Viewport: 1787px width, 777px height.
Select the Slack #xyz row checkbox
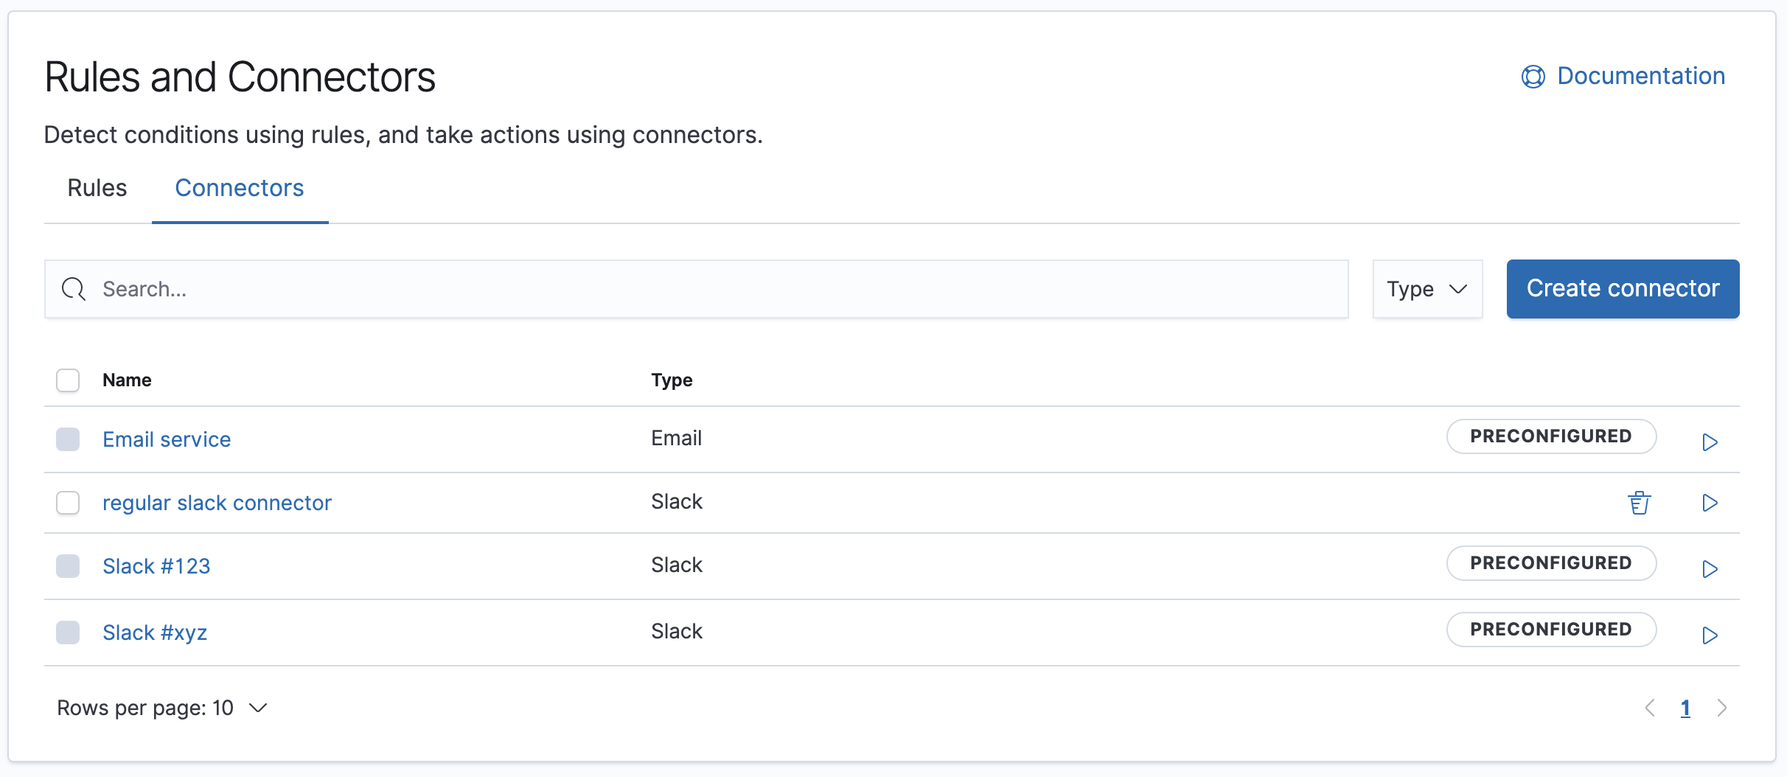pyautogui.click(x=67, y=632)
